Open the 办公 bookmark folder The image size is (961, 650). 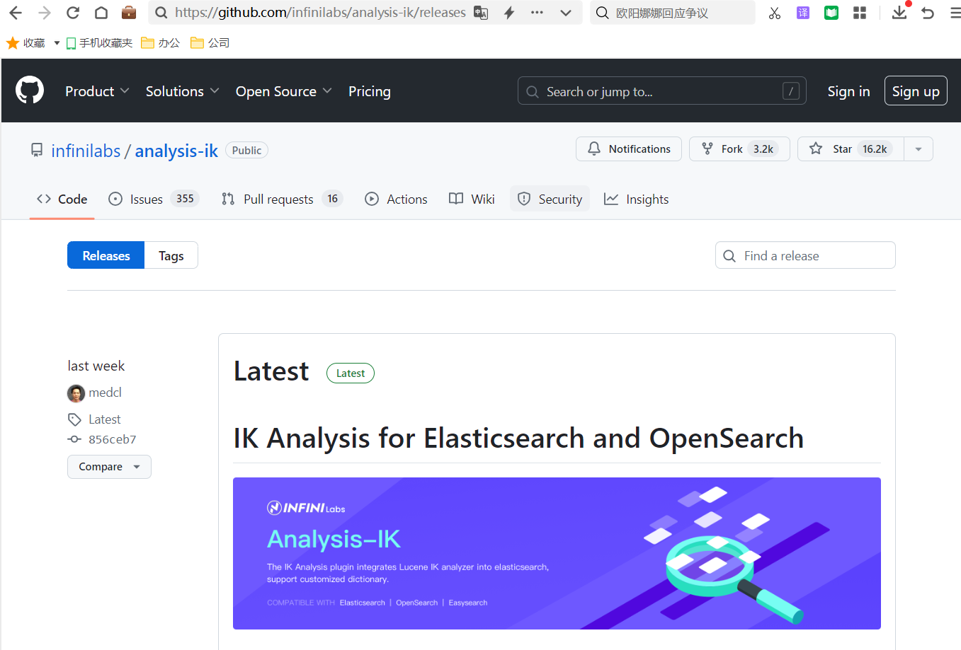tap(161, 43)
